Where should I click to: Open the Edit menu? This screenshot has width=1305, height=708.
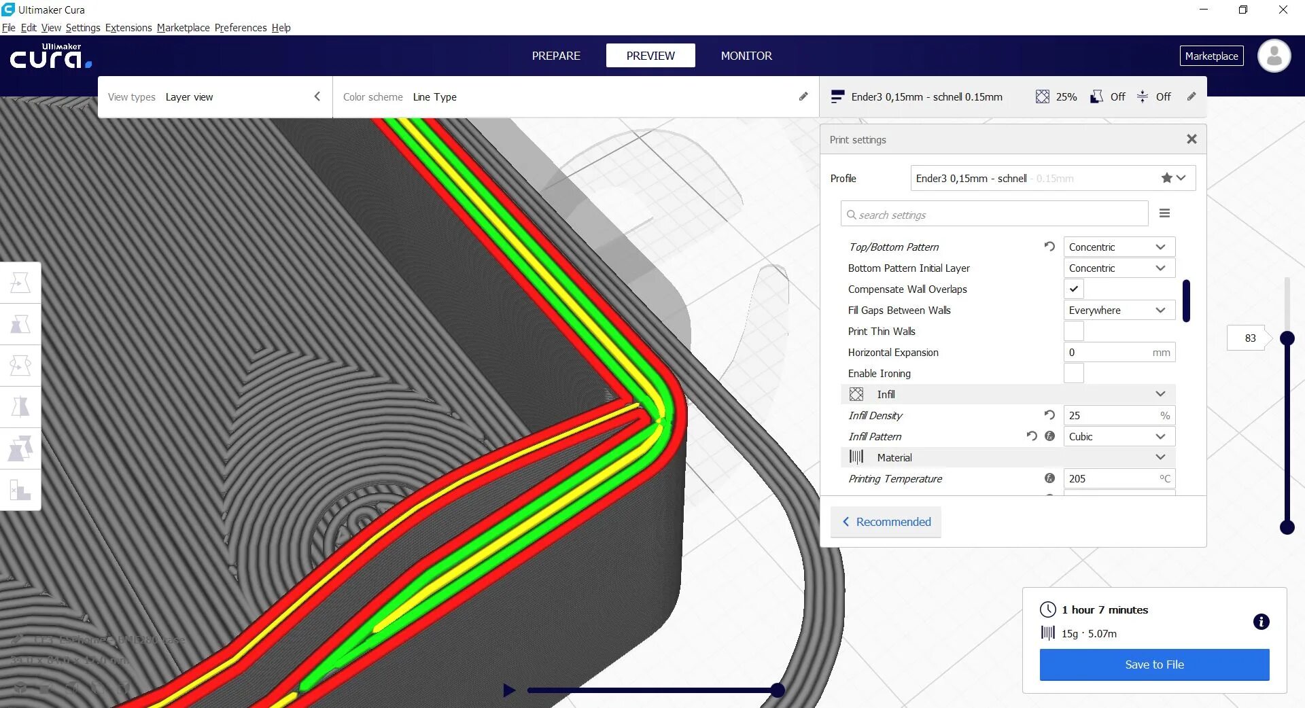[29, 28]
